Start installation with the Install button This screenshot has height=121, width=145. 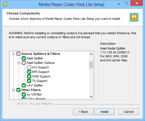coord(104,112)
